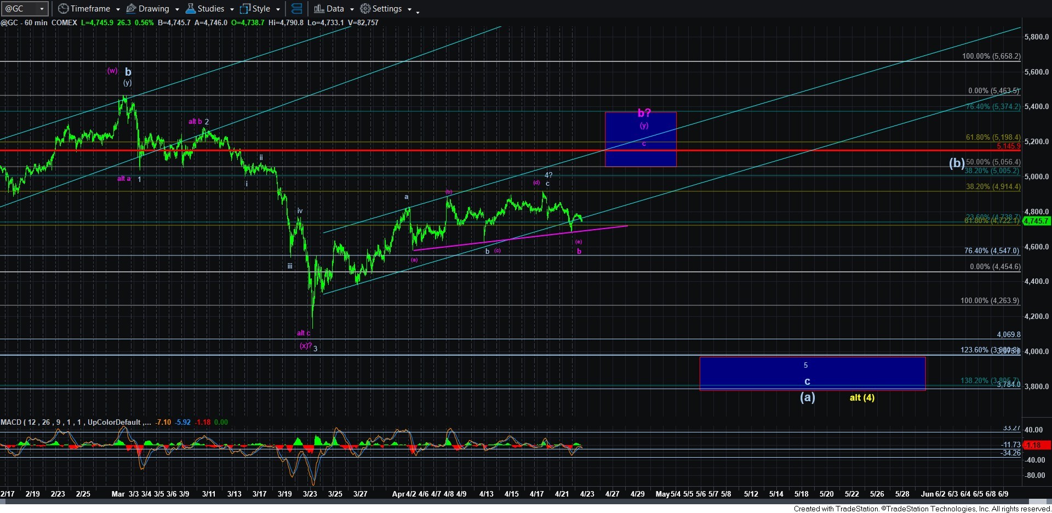Click the green 4,745.7 current price tag
The height and width of the screenshot is (513, 1052).
tap(1036, 221)
